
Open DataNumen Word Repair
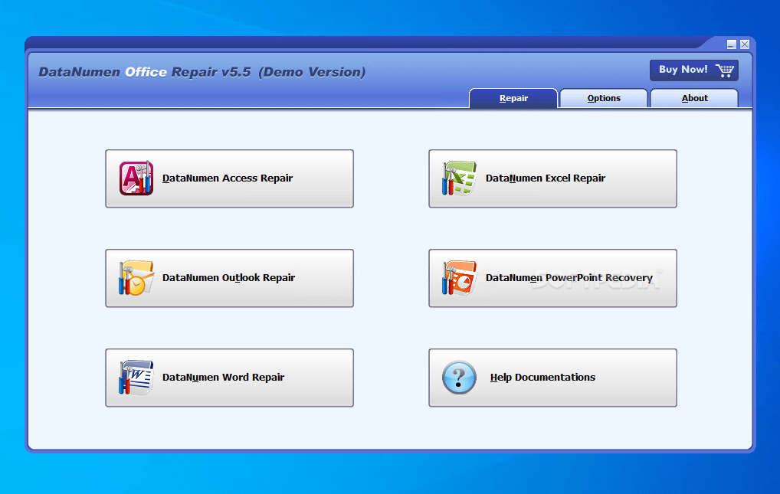point(229,377)
